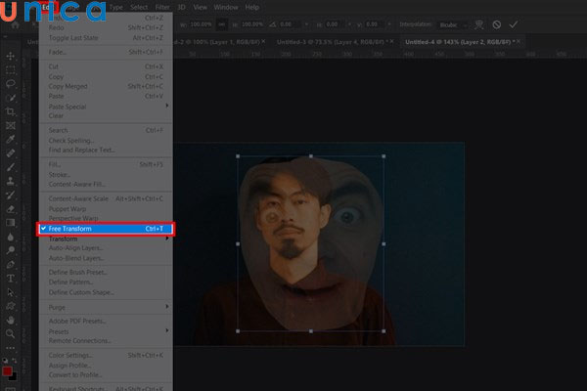587x391 pixels.
Task: Select the Zoom tool
Action: [x=11, y=333]
